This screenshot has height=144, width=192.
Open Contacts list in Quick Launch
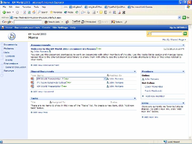[10, 56]
